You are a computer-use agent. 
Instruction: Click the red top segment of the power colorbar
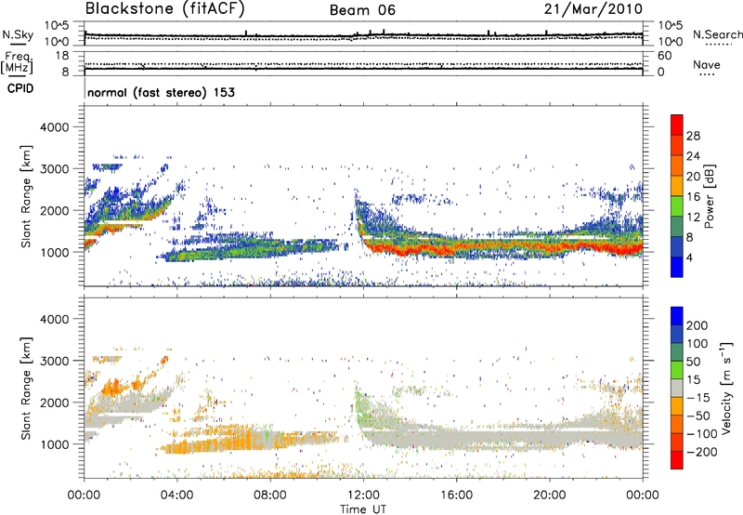click(677, 125)
